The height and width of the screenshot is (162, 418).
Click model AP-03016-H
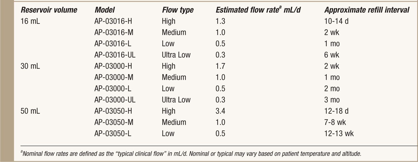pyautogui.click(x=114, y=21)
